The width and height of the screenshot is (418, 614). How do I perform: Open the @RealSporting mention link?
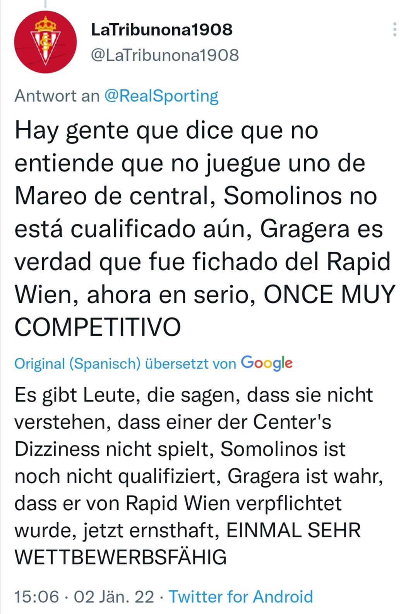[161, 96]
